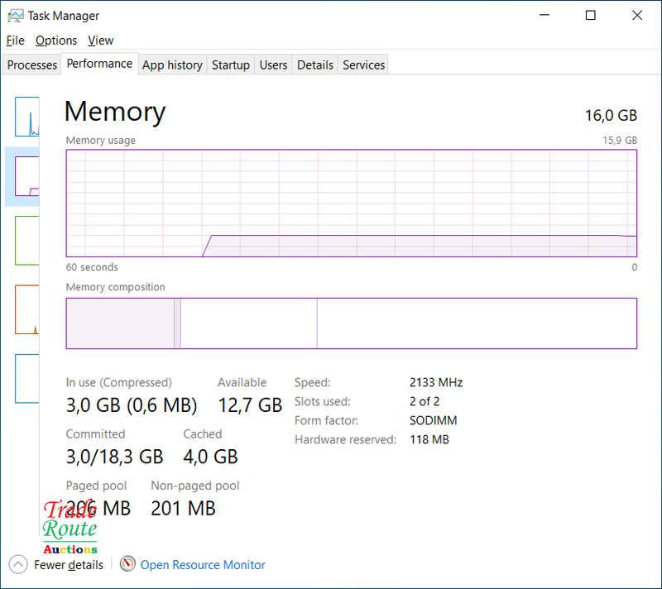This screenshot has height=589, width=662.
Task: Click the '2133 MHz' speed value
Action: [x=436, y=382]
